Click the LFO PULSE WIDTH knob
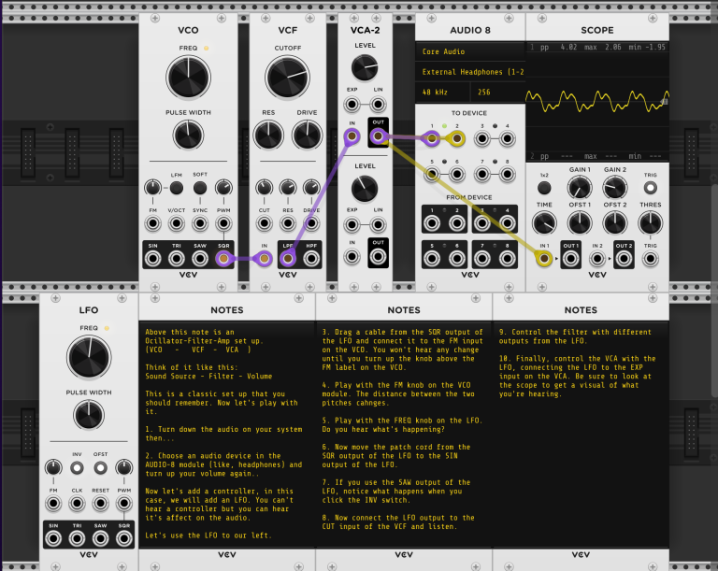Image resolution: width=718 pixels, height=571 pixels. click(x=89, y=415)
